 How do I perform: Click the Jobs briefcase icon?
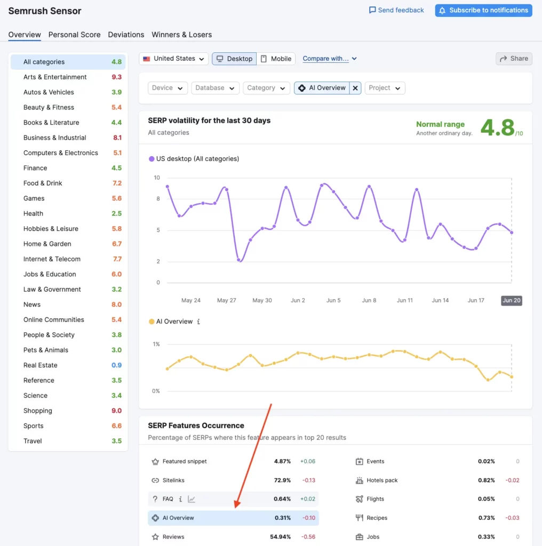click(x=360, y=536)
